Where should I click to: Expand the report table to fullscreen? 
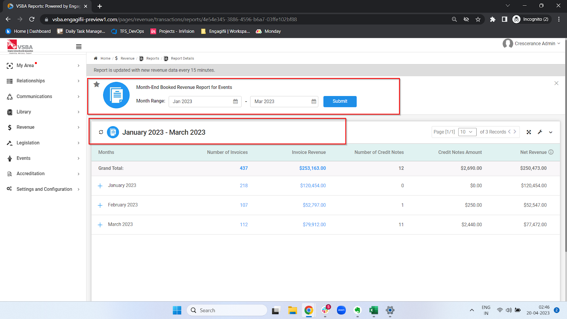528,132
